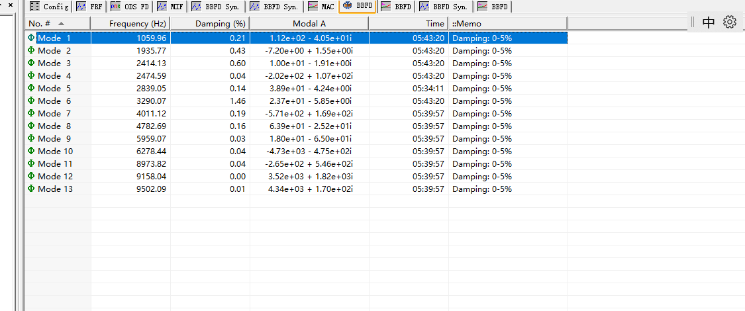
Task: Close the left panel with the x
Action: (10, 5)
